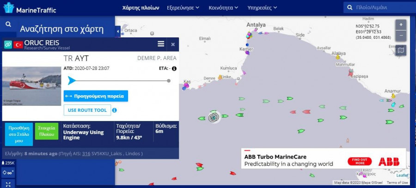Click the Προηγούμενη πορεία button
416x188 pixels.
coord(96,96)
